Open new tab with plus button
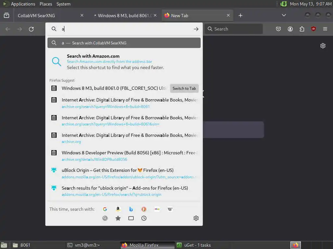This screenshot has height=249, width=333. (x=240, y=16)
